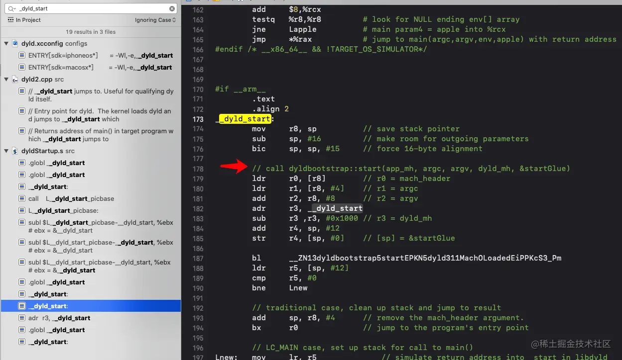Click the 'traditional case, clean up stack' comment

tap(376, 308)
